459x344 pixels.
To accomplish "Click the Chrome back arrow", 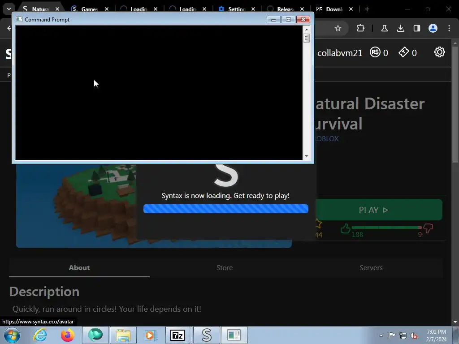I will click(x=9, y=28).
